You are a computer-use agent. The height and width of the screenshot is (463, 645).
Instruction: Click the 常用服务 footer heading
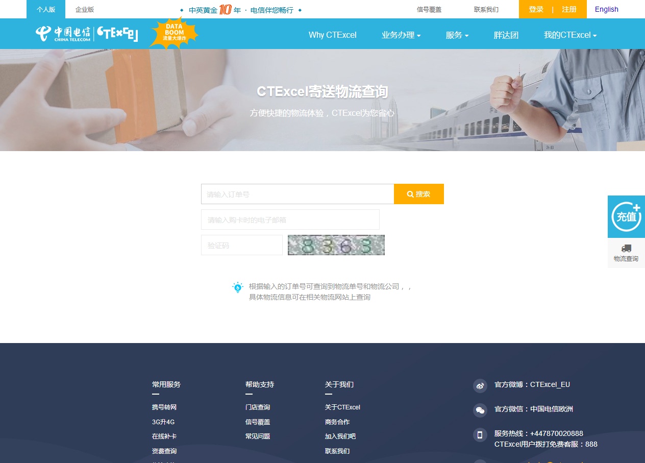point(166,384)
